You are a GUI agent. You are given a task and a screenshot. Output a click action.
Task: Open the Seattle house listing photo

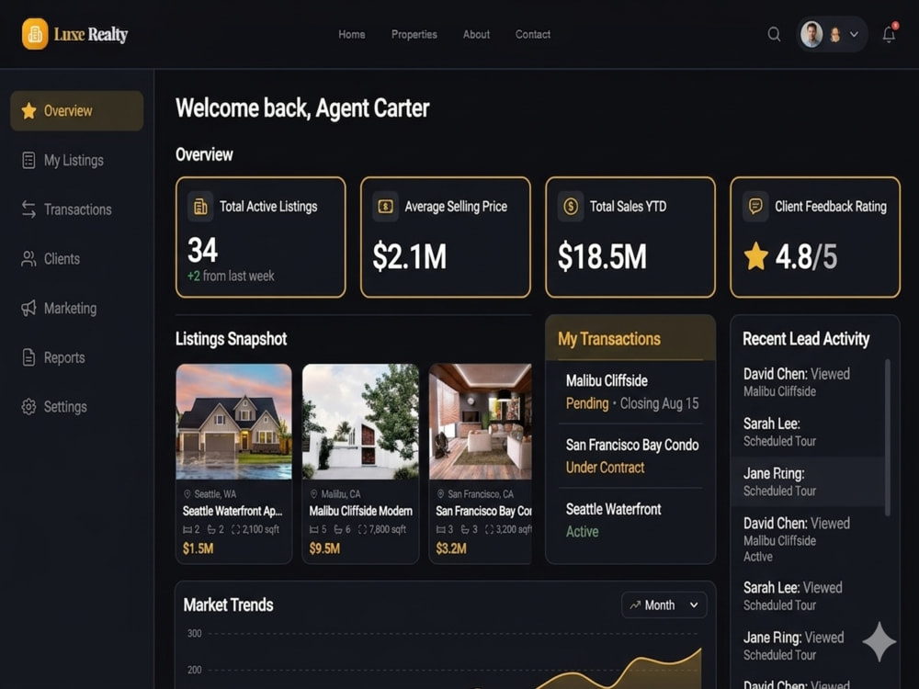[x=233, y=422]
